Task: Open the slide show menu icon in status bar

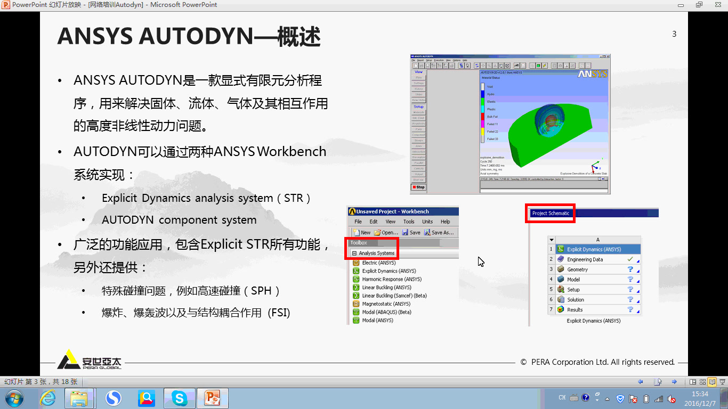Action: (x=658, y=381)
